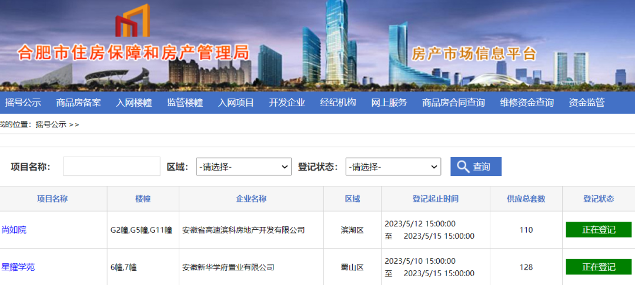Click the 合肥市住房保障和房产管理局 banner title
The width and height of the screenshot is (635, 285).
(x=133, y=53)
